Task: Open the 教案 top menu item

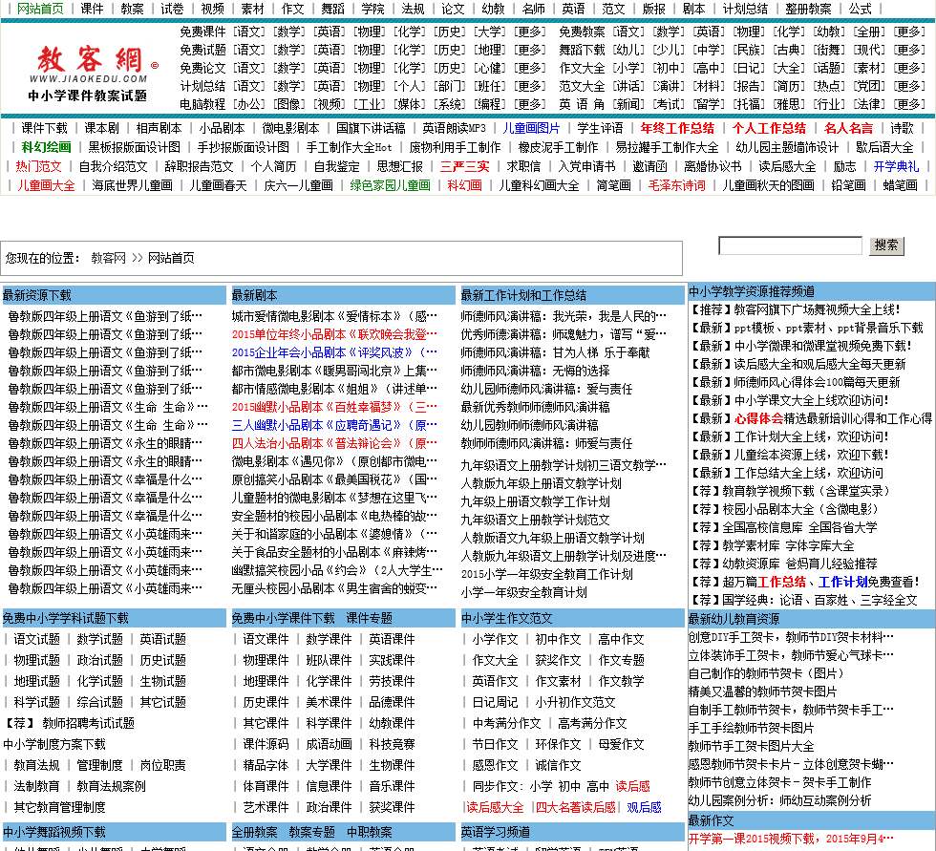Action: (x=132, y=9)
